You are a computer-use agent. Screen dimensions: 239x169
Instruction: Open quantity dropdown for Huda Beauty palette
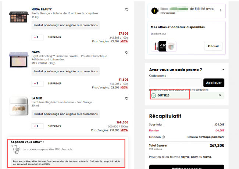[38, 37]
